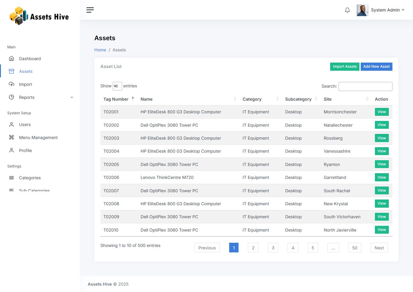The width and height of the screenshot is (413, 292).
Task: Click into the Search input field
Action: (365, 86)
